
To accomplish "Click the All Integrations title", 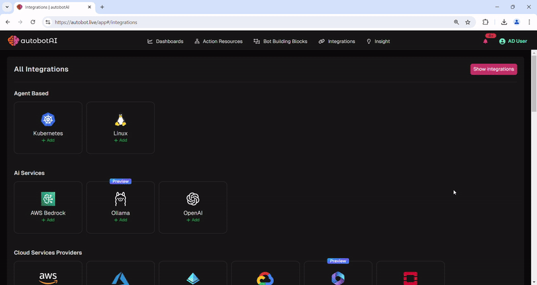I will tap(41, 69).
